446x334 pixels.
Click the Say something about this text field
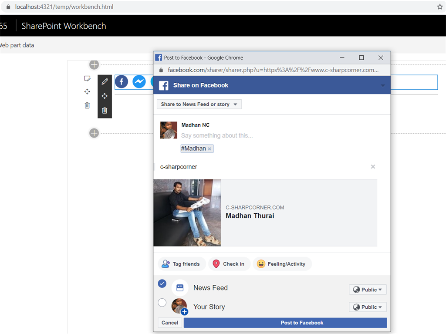(x=217, y=136)
